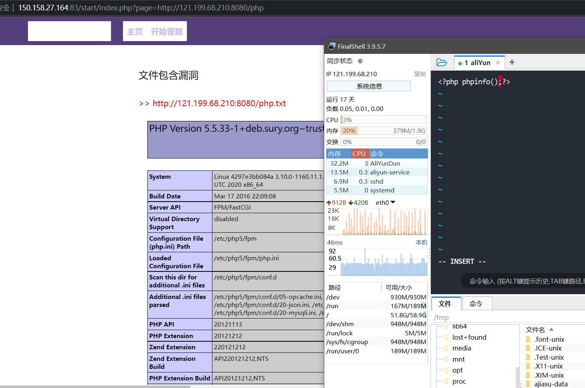Open the folder icon in FinalShell toolbar
Viewport: 585px width, 388px height.
(x=442, y=62)
